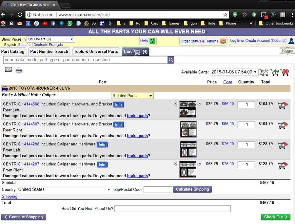Open the Related Parts dropdown
The image size is (295, 224).
(x=132, y=96)
